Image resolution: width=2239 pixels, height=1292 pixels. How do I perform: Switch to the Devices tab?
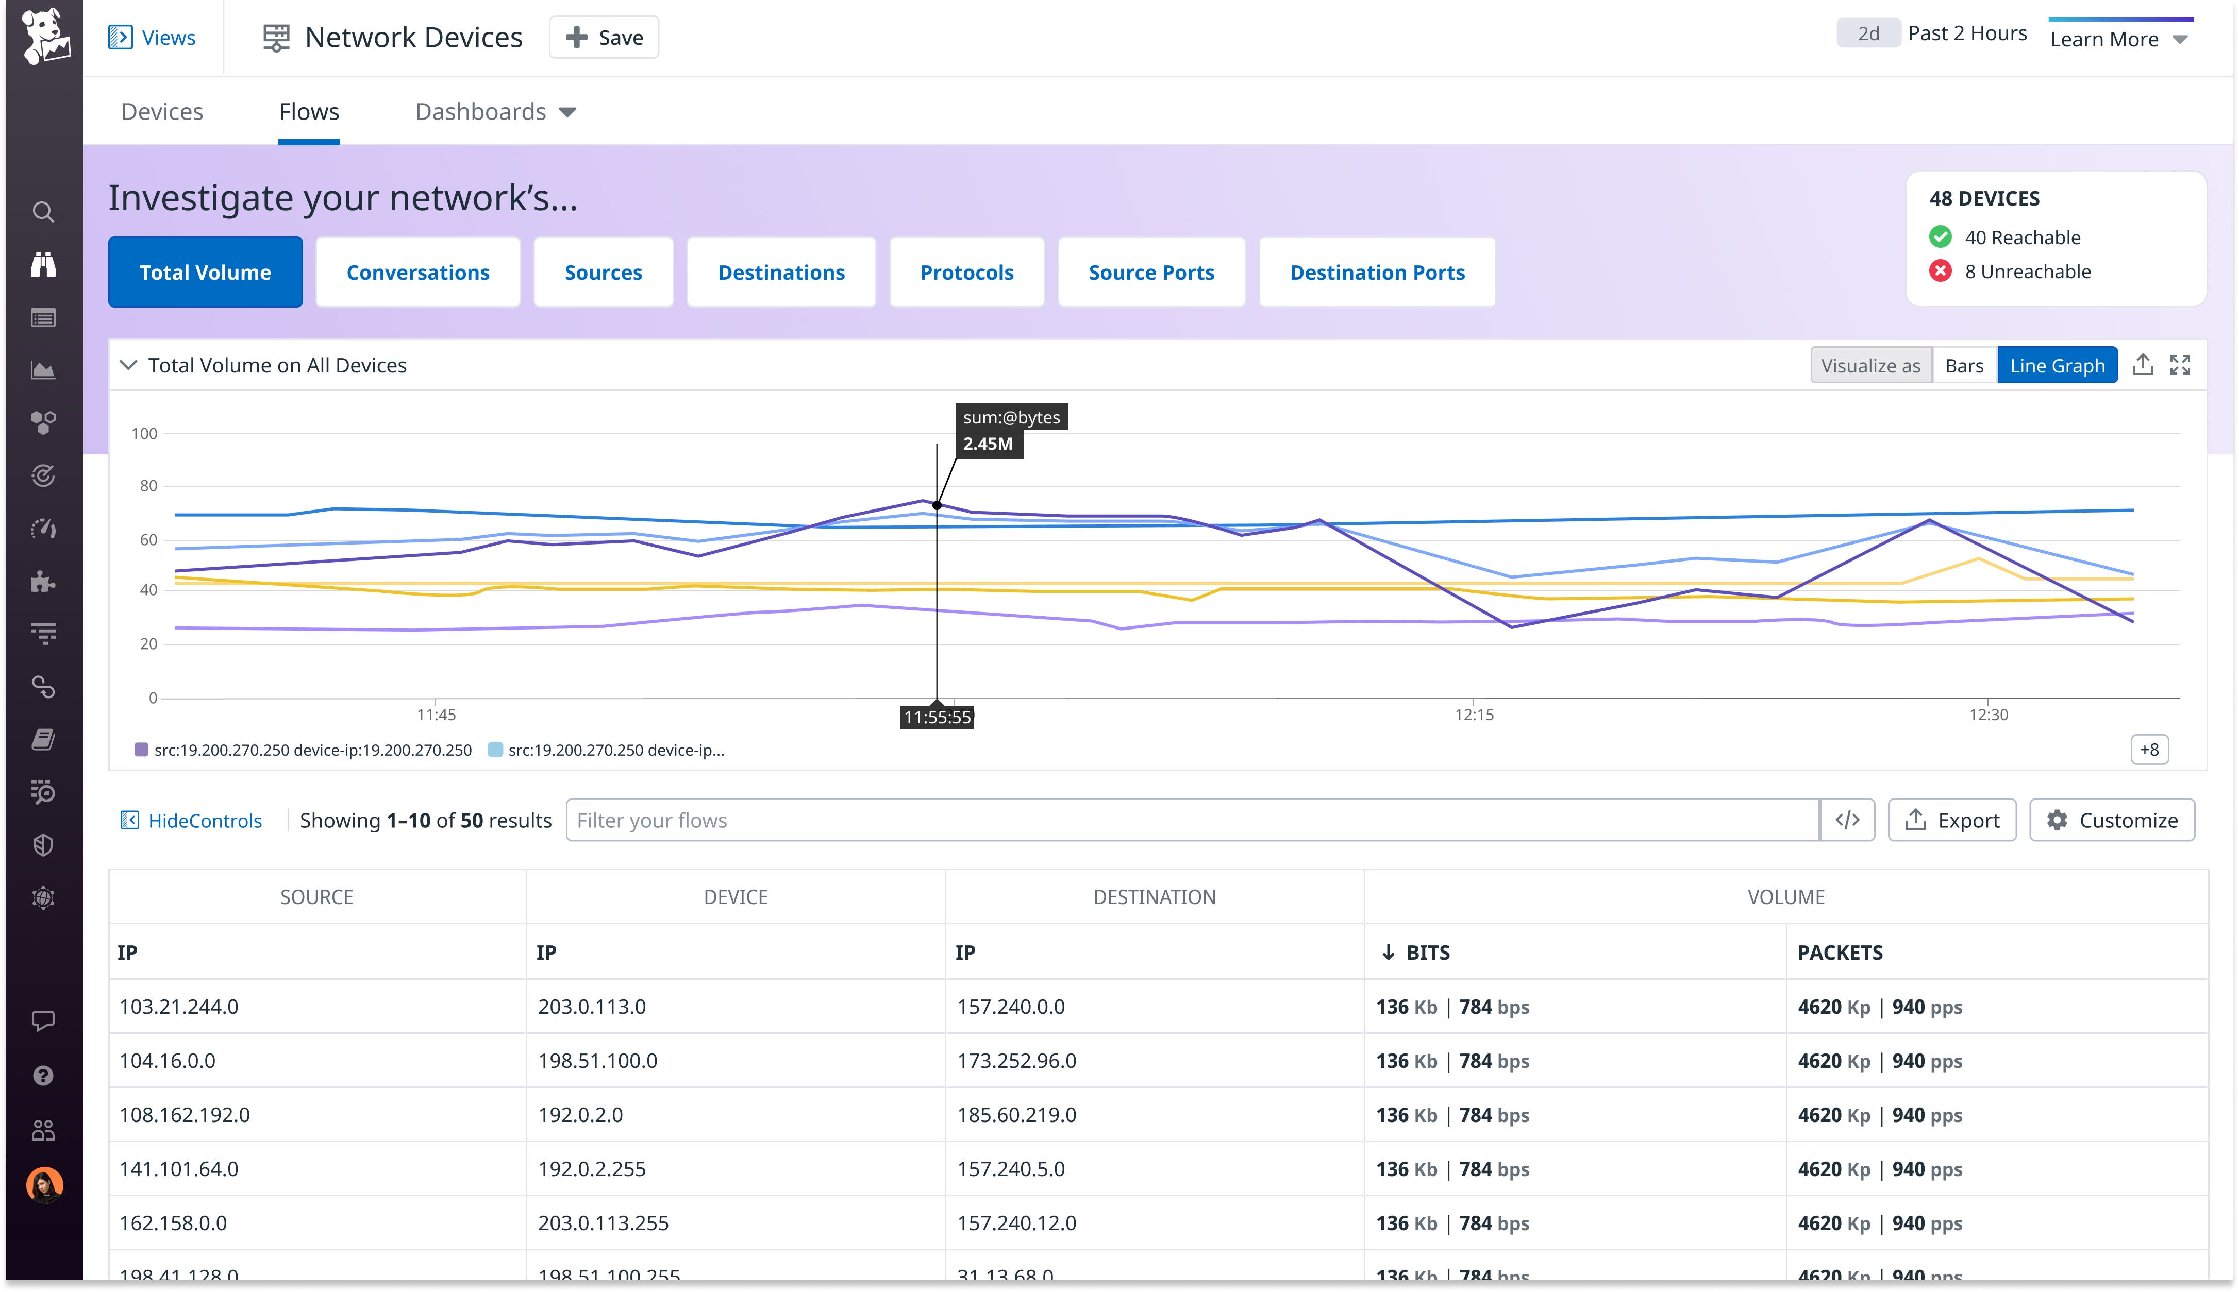point(161,112)
